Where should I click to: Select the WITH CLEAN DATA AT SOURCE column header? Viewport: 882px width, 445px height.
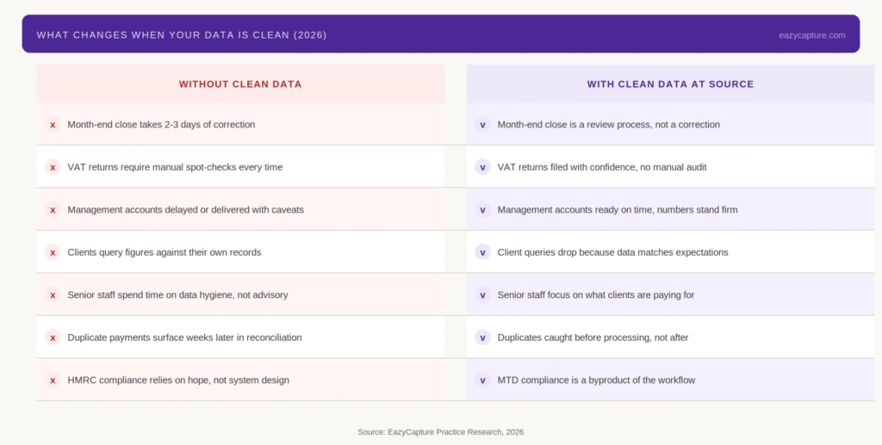pyautogui.click(x=670, y=84)
